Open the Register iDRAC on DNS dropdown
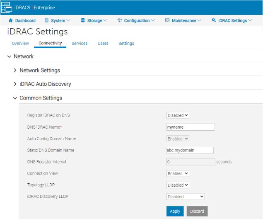Image resolution: width=263 pixels, height=219 pixels. (178, 115)
